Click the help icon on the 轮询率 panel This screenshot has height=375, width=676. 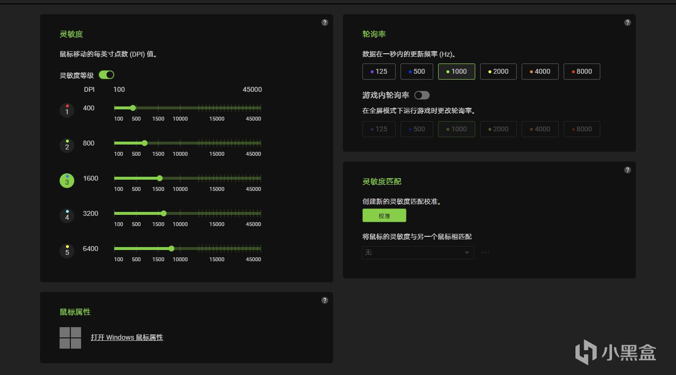click(x=627, y=22)
